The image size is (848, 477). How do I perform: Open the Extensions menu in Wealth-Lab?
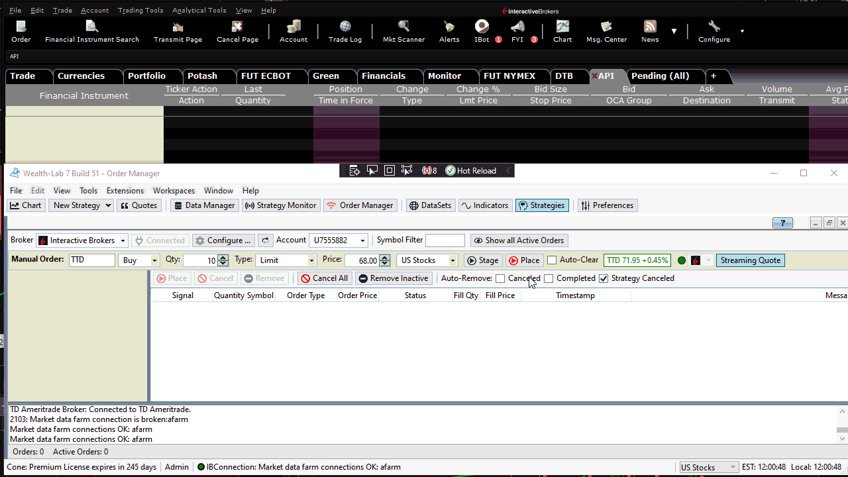tap(125, 191)
